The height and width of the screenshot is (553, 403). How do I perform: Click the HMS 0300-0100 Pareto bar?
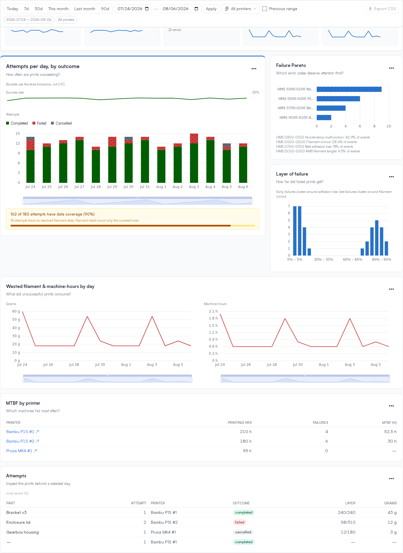pos(349,89)
